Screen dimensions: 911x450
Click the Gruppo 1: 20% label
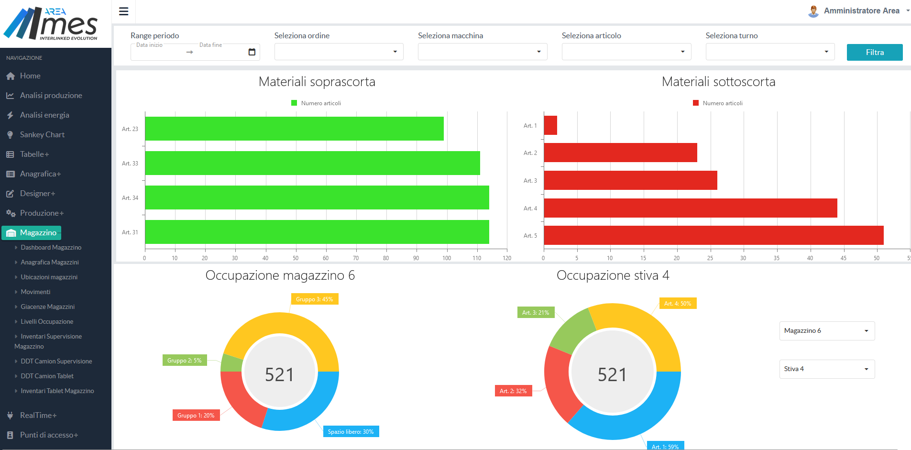(196, 416)
